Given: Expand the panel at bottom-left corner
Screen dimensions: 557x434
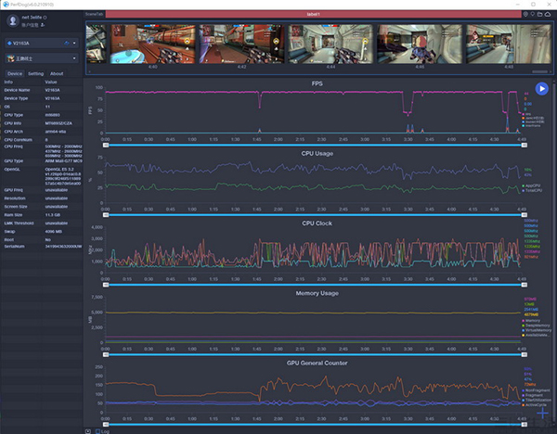Looking at the screenshot, I should click(x=88, y=430).
